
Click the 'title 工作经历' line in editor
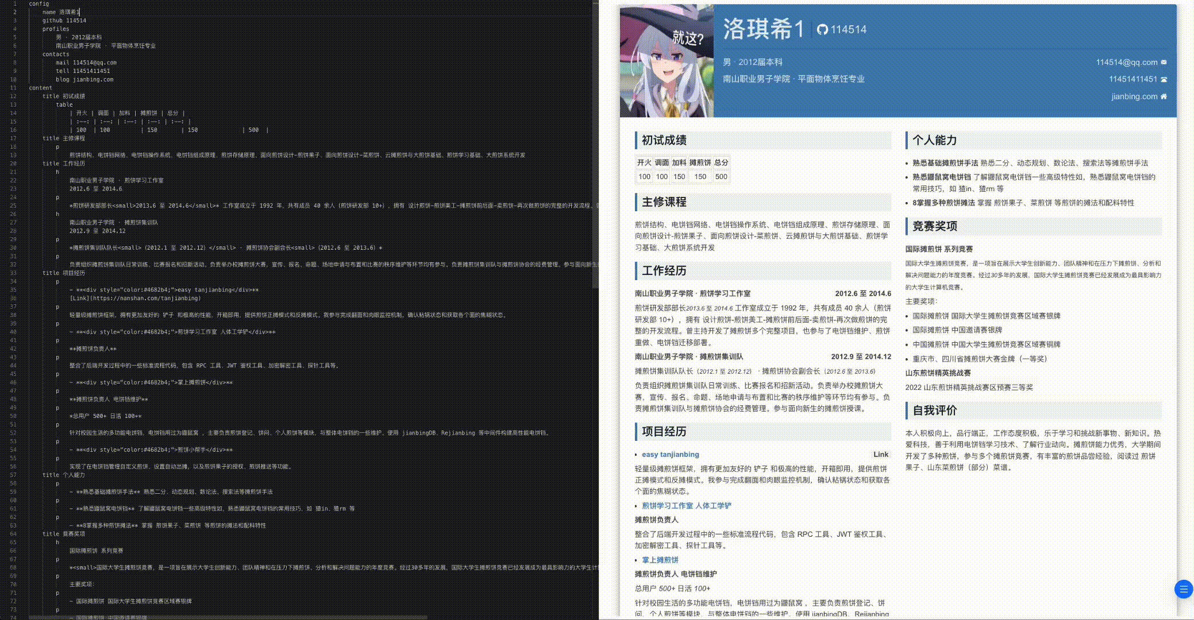pos(63,164)
